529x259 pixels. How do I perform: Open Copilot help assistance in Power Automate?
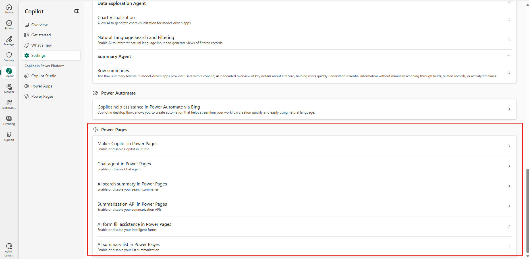[x=304, y=109]
